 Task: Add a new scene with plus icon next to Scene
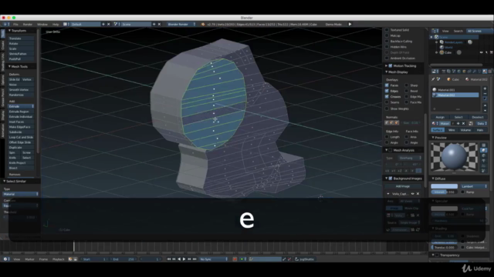tap(154, 24)
